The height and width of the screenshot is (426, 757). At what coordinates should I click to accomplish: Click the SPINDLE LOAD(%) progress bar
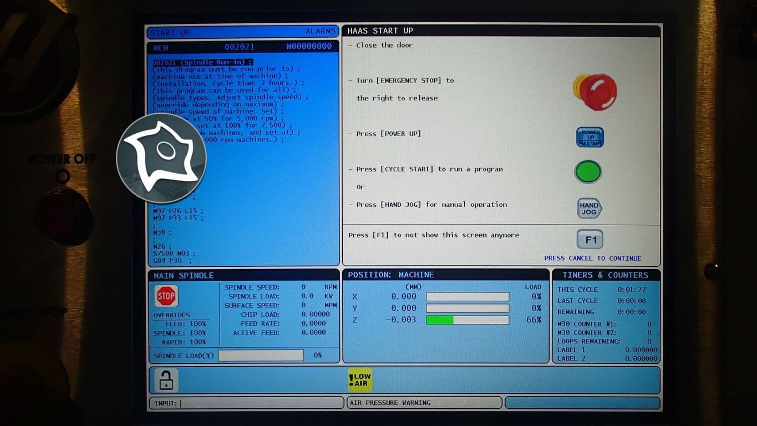(x=261, y=355)
